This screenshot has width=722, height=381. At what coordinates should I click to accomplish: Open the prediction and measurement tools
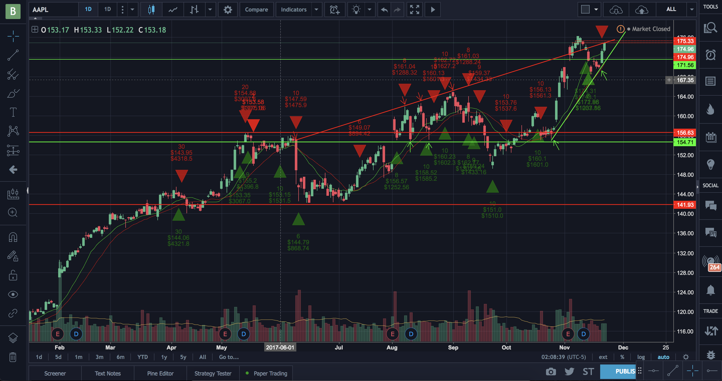coord(13,150)
